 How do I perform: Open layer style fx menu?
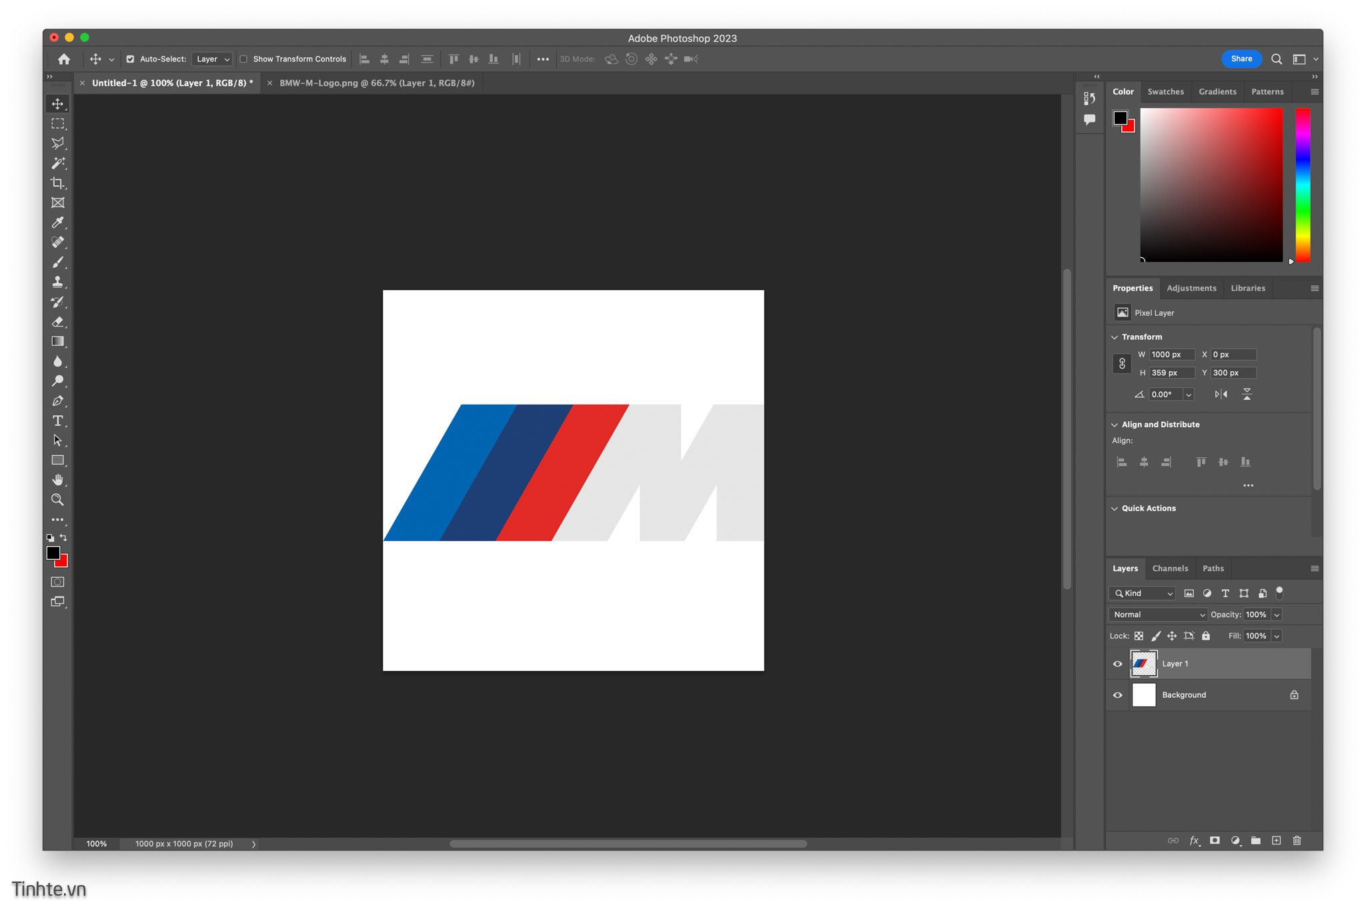point(1195,840)
